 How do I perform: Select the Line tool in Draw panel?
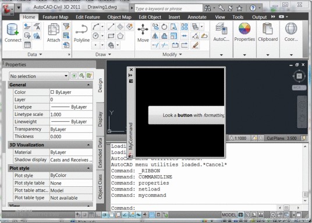(x=111, y=26)
